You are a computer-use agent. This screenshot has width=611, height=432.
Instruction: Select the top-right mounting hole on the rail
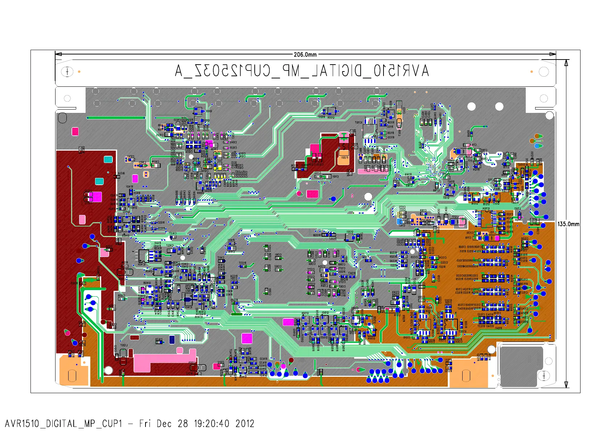(544, 72)
